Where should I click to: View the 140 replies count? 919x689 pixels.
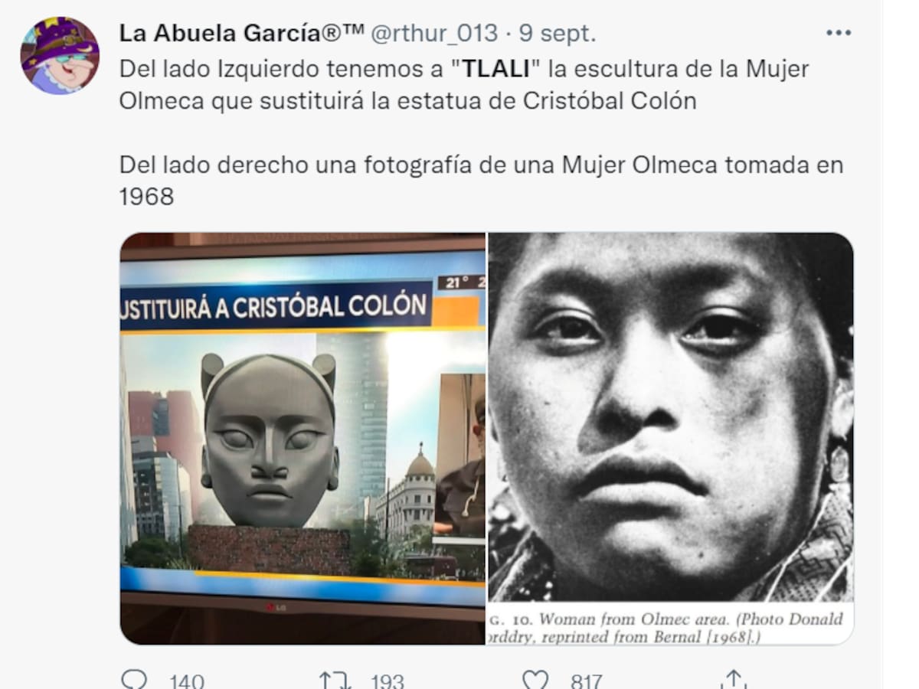[186, 681]
